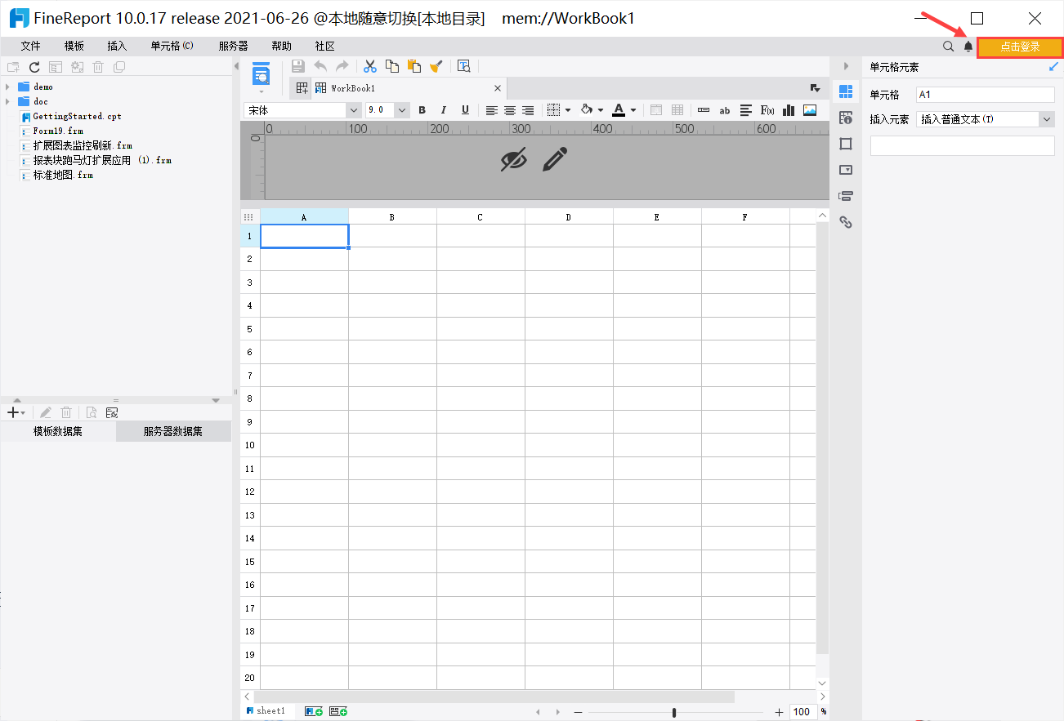Open the 文件 menu
The height and width of the screenshot is (721, 1064).
[30, 47]
